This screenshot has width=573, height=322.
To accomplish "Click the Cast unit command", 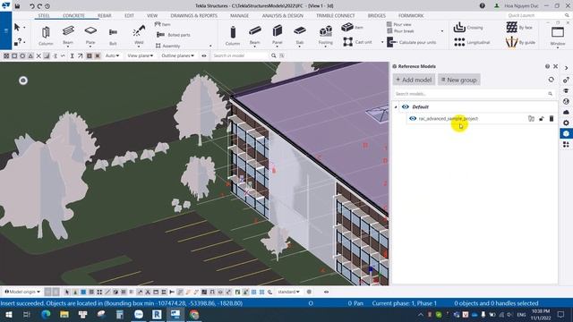I will pos(357,42).
